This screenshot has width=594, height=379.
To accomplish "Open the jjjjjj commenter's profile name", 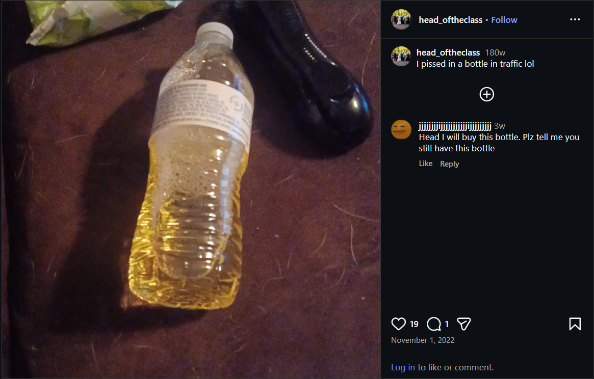I will click(x=455, y=126).
